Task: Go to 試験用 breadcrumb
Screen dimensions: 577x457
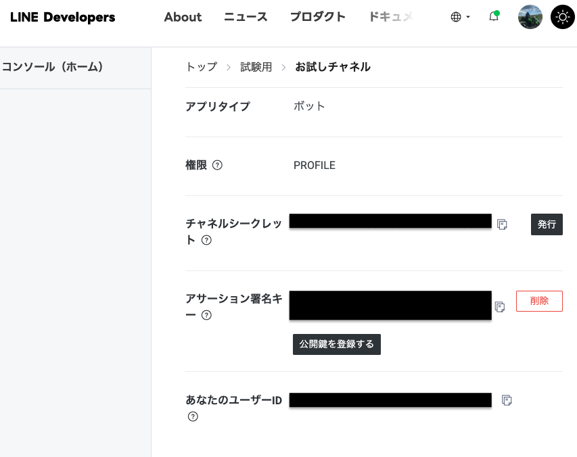Action: (256, 67)
